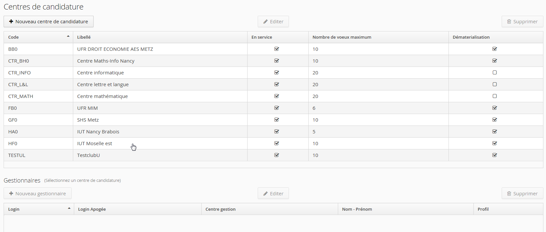
Task: Toggle Dématerialisation checkbox for CTR_MATH row
Action: tap(494, 96)
